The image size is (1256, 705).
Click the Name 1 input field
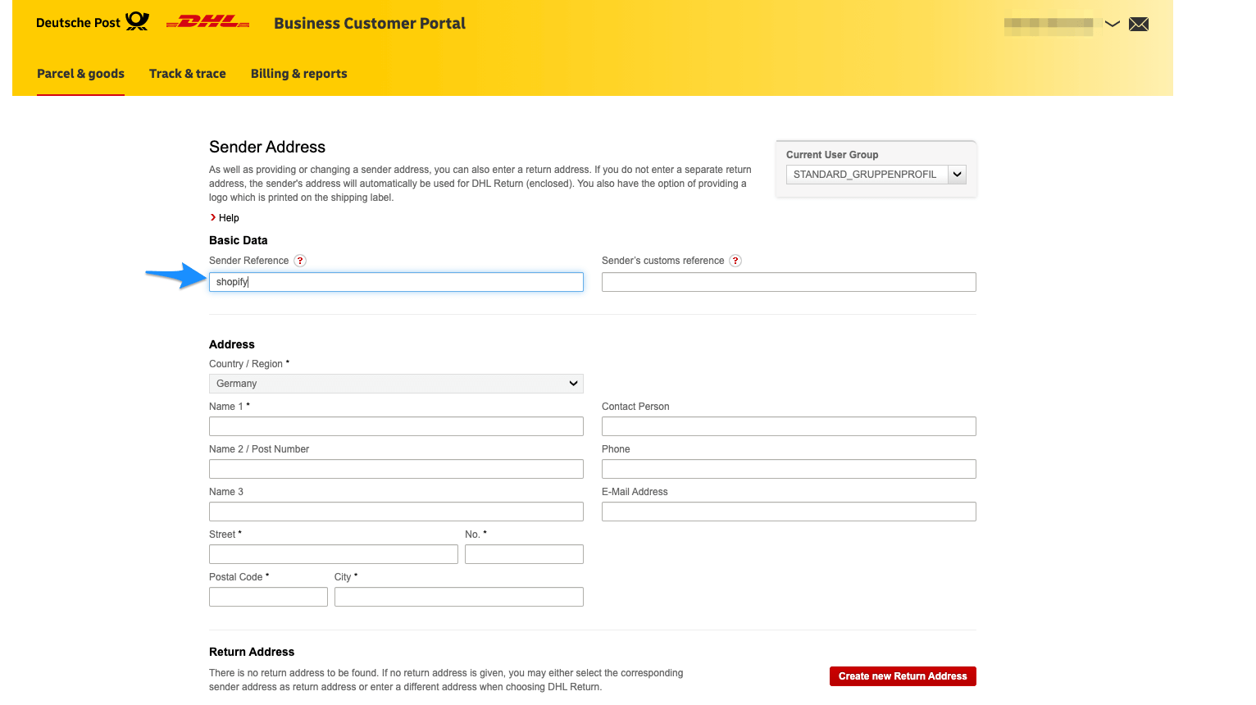pyautogui.click(x=396, y=426)
